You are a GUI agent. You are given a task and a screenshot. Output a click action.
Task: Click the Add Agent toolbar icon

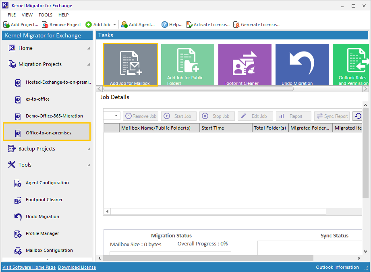point(124,25)
